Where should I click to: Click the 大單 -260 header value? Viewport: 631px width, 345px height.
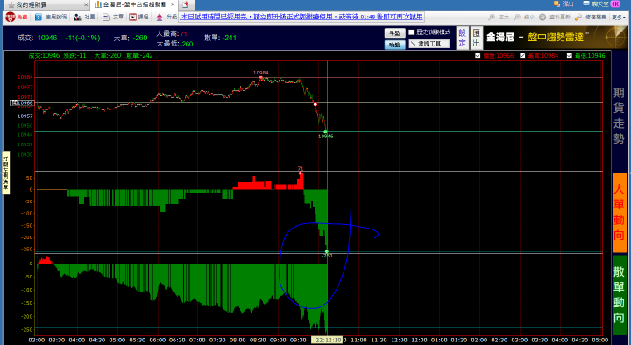(140, 38)
